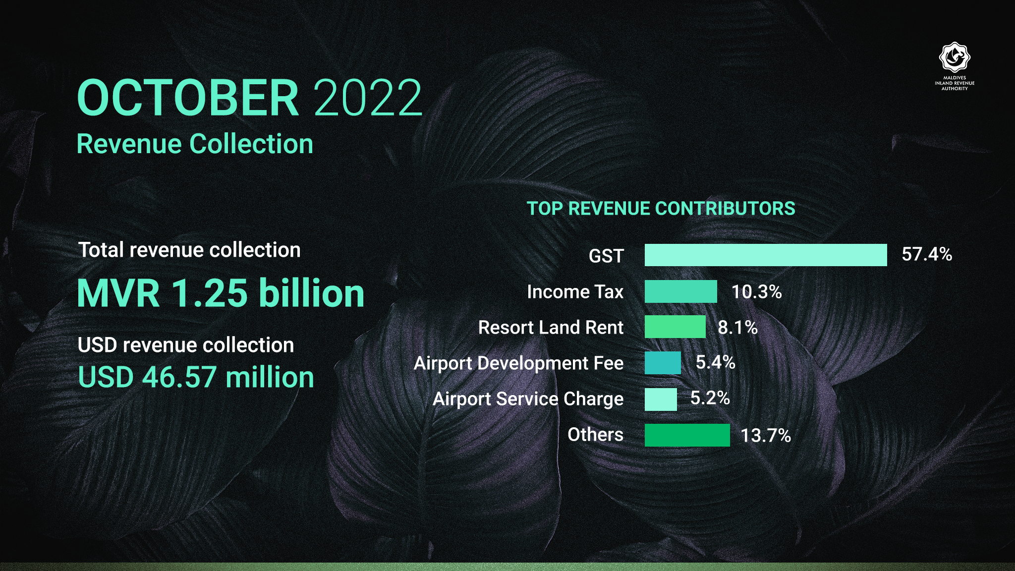Image resolution: width=1015 pixels, height=571 pixels.
Task: Select the Resort Land Rent label
Action: click(x=551, y=327)
